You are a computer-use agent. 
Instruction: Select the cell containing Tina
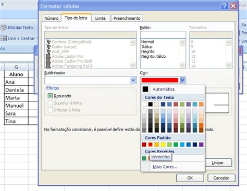click(x=16, y=121)
